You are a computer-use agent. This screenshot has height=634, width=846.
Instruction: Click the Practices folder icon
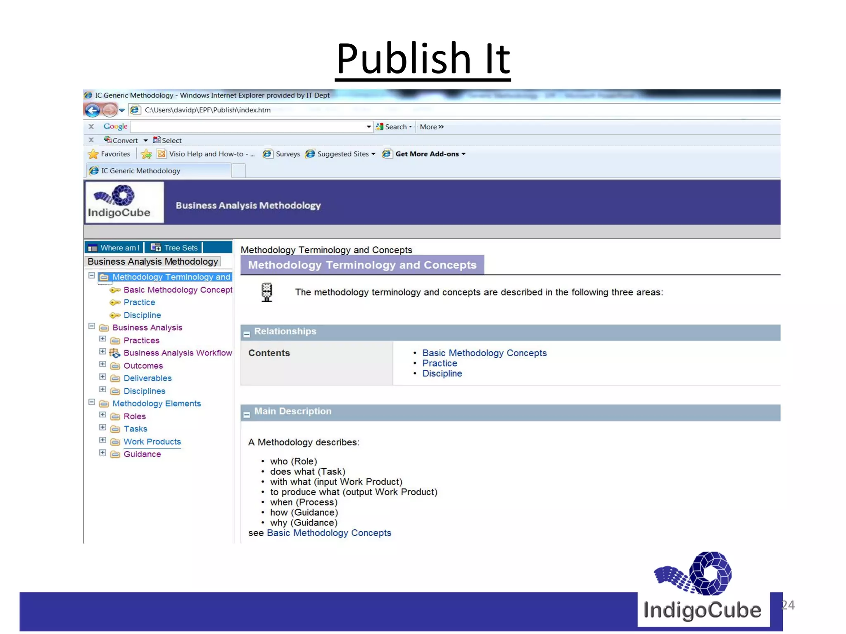115,341
